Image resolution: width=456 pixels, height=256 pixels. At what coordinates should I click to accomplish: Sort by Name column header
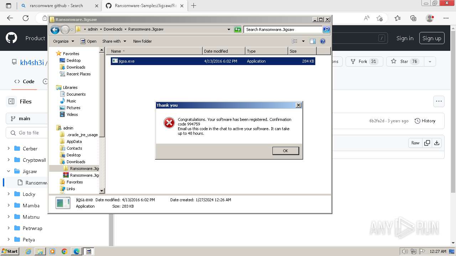(x=154, y=51)
